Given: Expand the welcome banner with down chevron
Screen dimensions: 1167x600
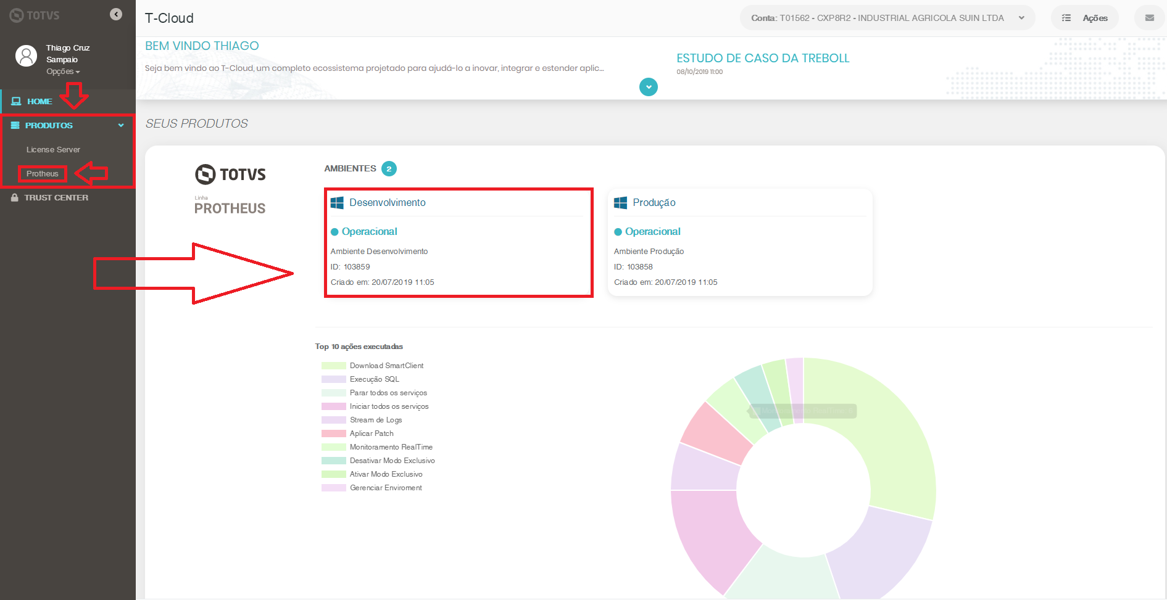Looking at the screenshot, I should click(x=649, y=87).
